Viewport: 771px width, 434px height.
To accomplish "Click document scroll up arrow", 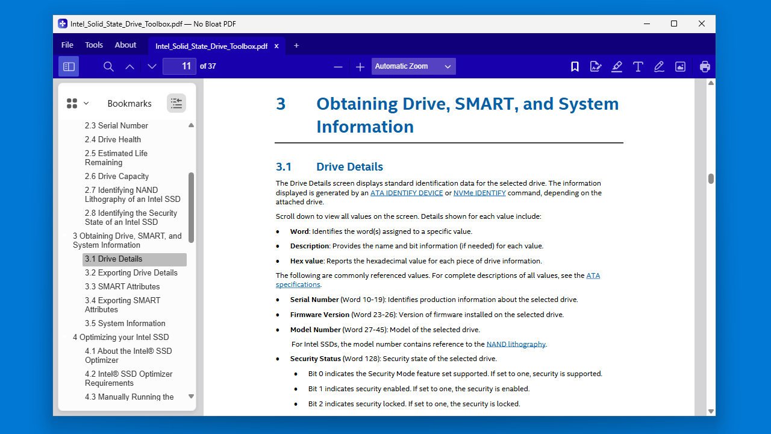I will tap(711, 83).
